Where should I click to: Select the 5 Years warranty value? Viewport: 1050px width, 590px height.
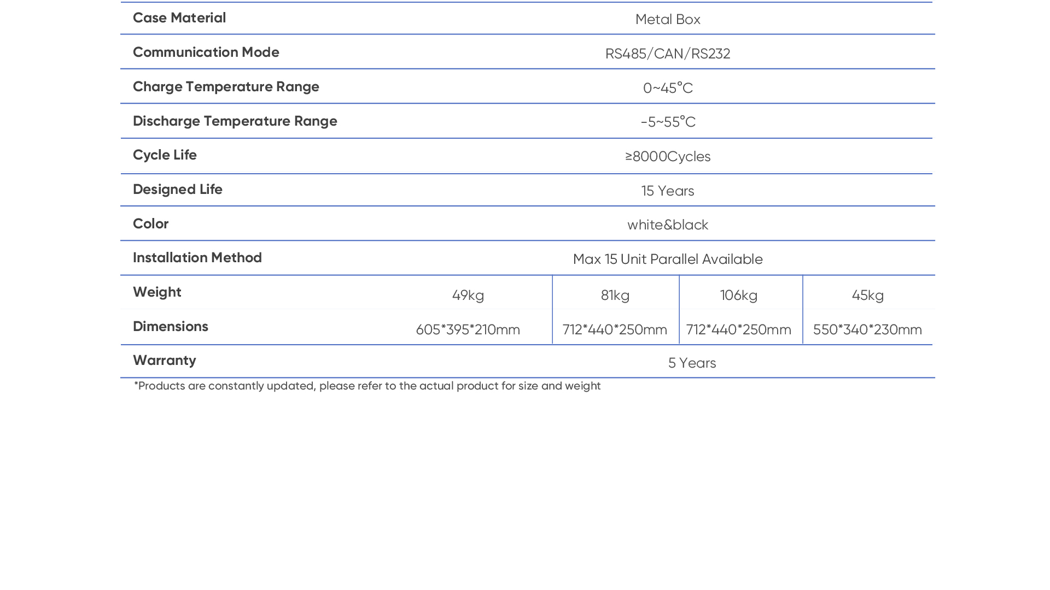(692, 363)
